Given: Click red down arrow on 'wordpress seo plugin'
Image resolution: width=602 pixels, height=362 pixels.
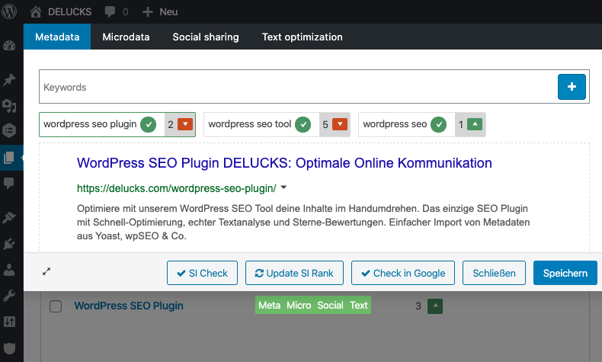Looking at the screenshot, I should click(x=185, y=124).
